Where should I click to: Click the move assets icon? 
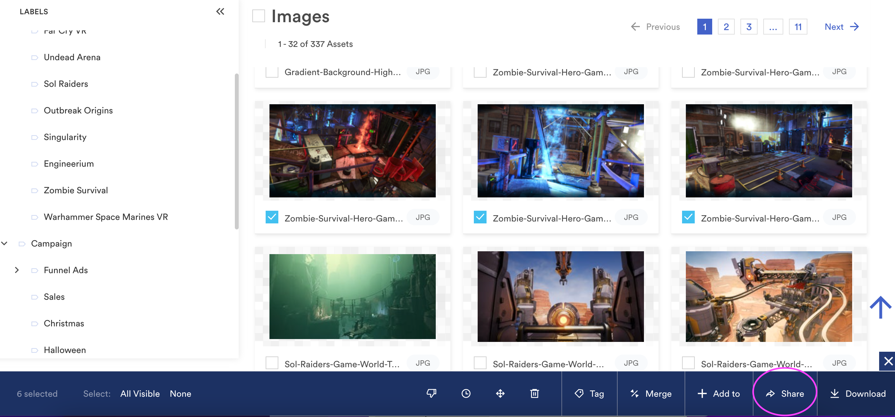pyautogui.click(x=500, y=394)
